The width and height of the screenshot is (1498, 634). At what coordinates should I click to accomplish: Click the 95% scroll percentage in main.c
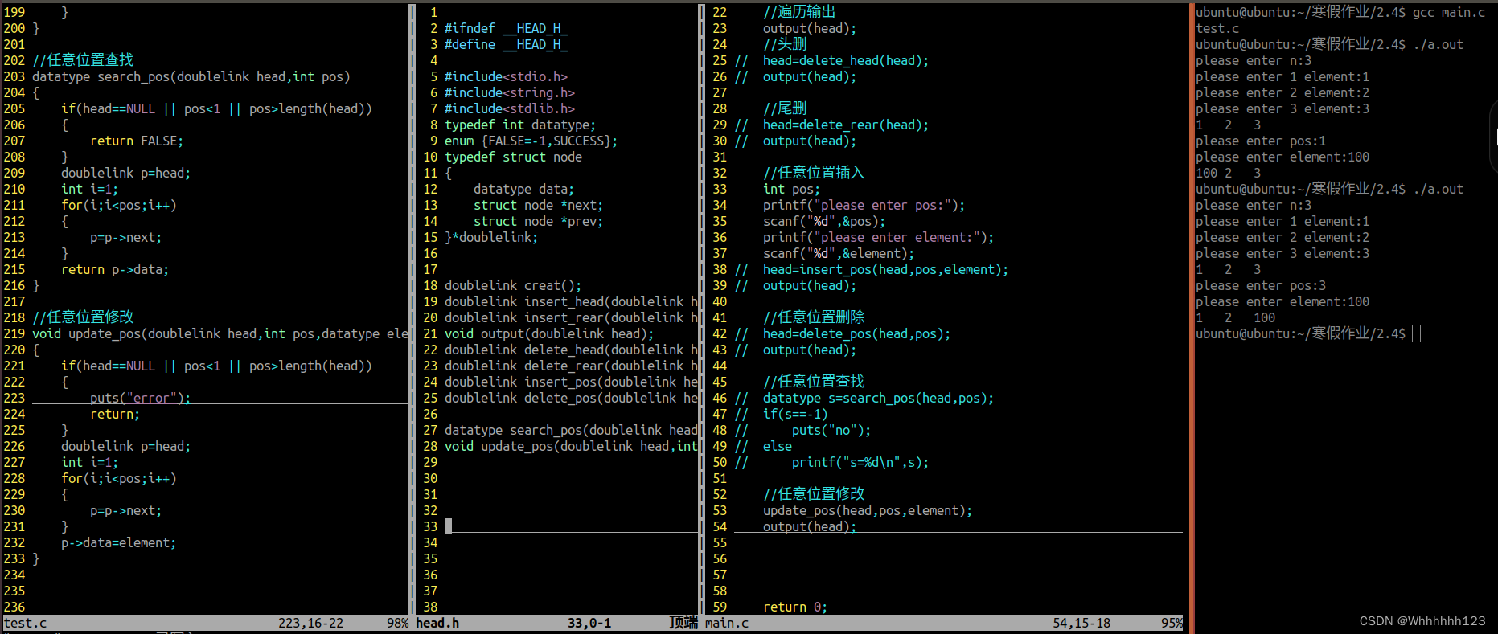pos(1172,623)
